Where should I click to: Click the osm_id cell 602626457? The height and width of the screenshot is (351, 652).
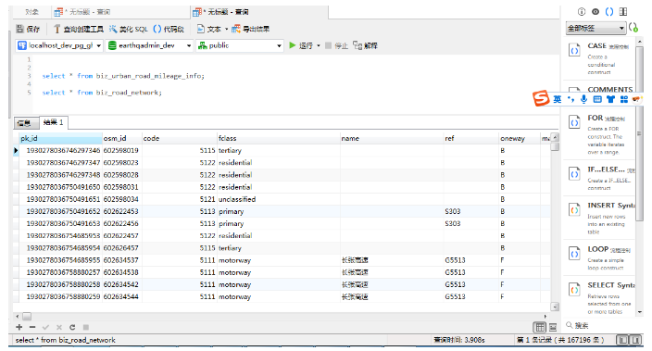click(121, 248)
